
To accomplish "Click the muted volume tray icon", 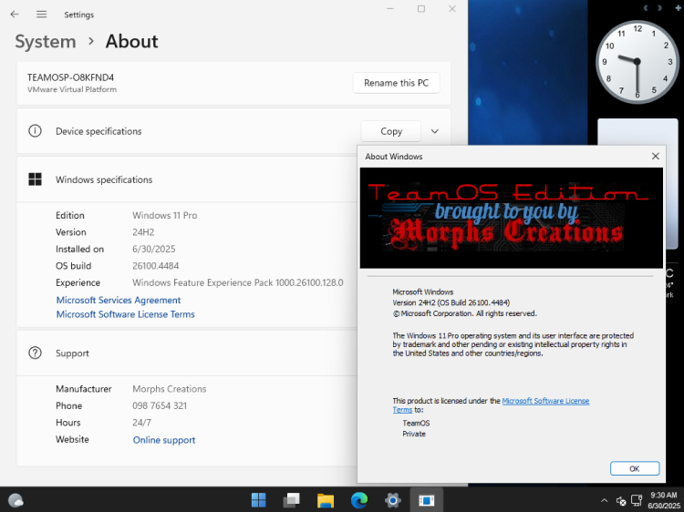I will 621,501.
